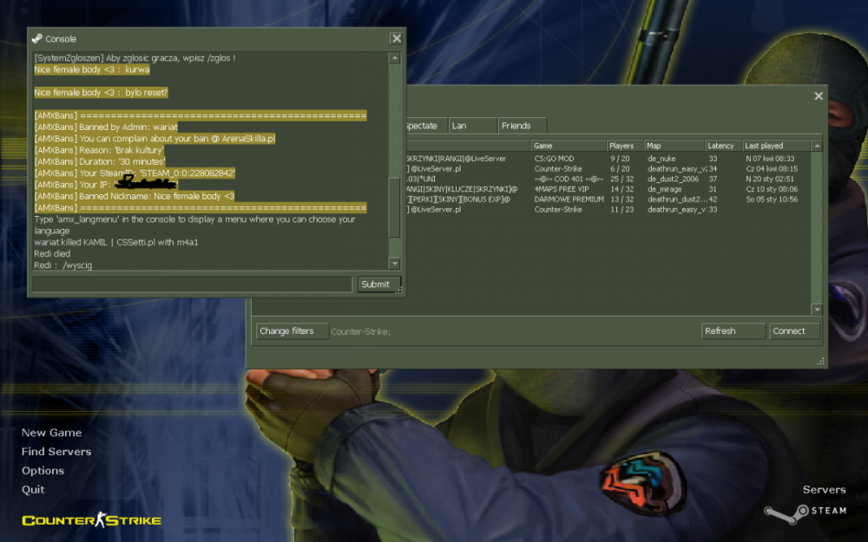Viewport: 868px width, 542px height.
Task: Click the console scrollbar down arrow
Action: (x=394, y=264)
